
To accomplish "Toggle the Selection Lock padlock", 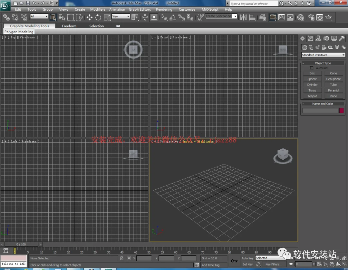I will (121, 258).
